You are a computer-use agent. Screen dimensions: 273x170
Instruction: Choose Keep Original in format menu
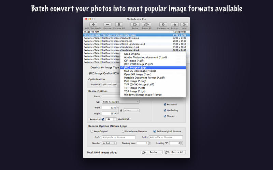(x=153, y=54)
